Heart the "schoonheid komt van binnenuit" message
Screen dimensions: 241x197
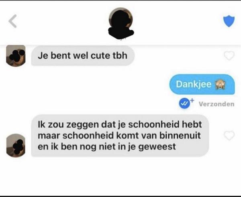[229, 136]
